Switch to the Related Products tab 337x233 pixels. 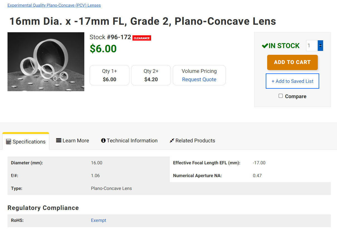click(x=195, y=140)
